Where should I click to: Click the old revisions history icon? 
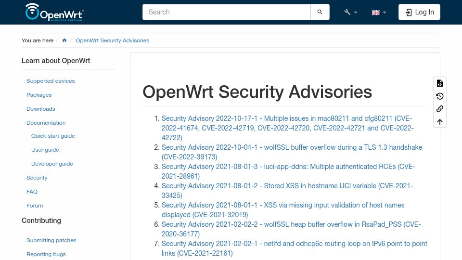pyautogui.click(x=440, y=96)
